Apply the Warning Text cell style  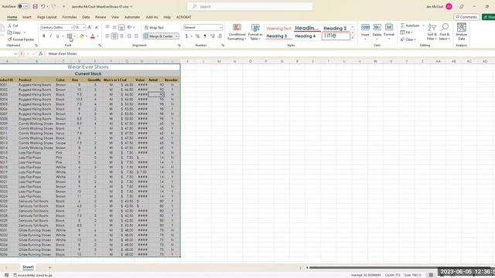(x=278, y=28)
